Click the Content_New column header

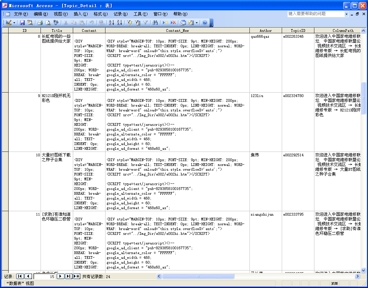pos(177,31)
